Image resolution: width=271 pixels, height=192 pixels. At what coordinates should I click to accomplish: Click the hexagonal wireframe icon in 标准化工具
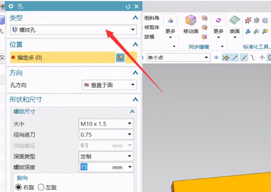257,21
